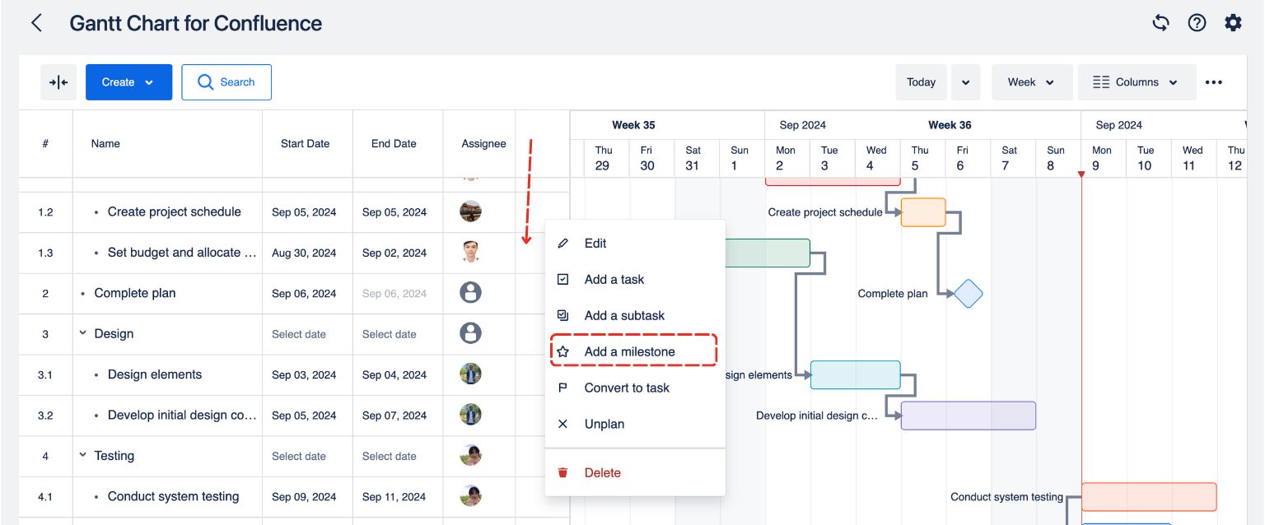The width and height of the screenshot is (1265, 525).
Task: Click the Search button
Action: click(226, 82)
